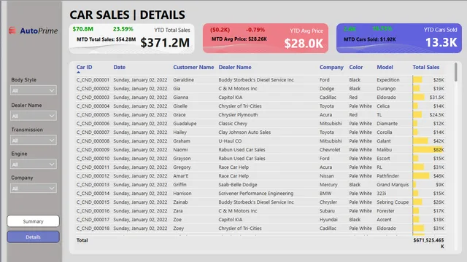
Task: Click model Sebring Coupe
Action: (393, 202)
